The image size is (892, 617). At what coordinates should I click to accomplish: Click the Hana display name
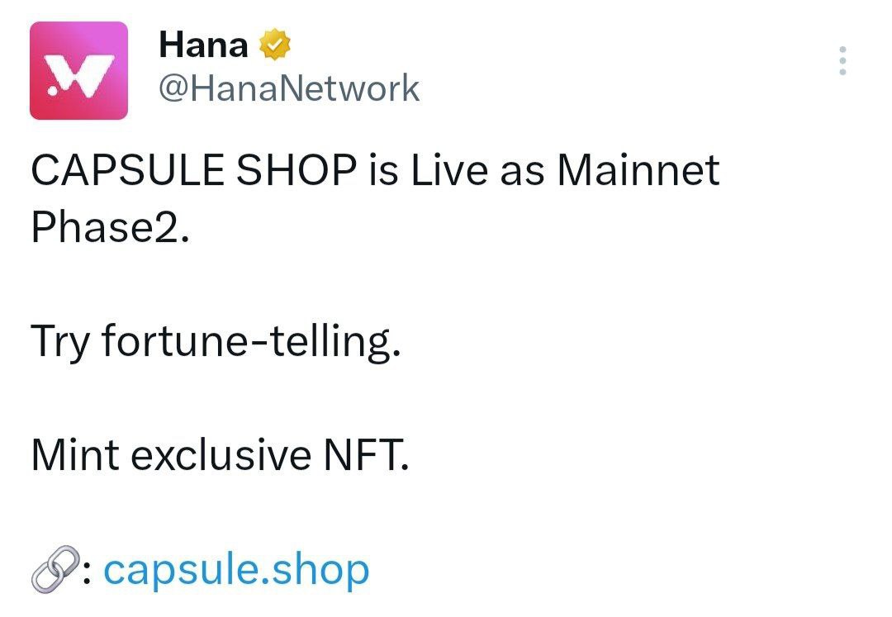204,45
